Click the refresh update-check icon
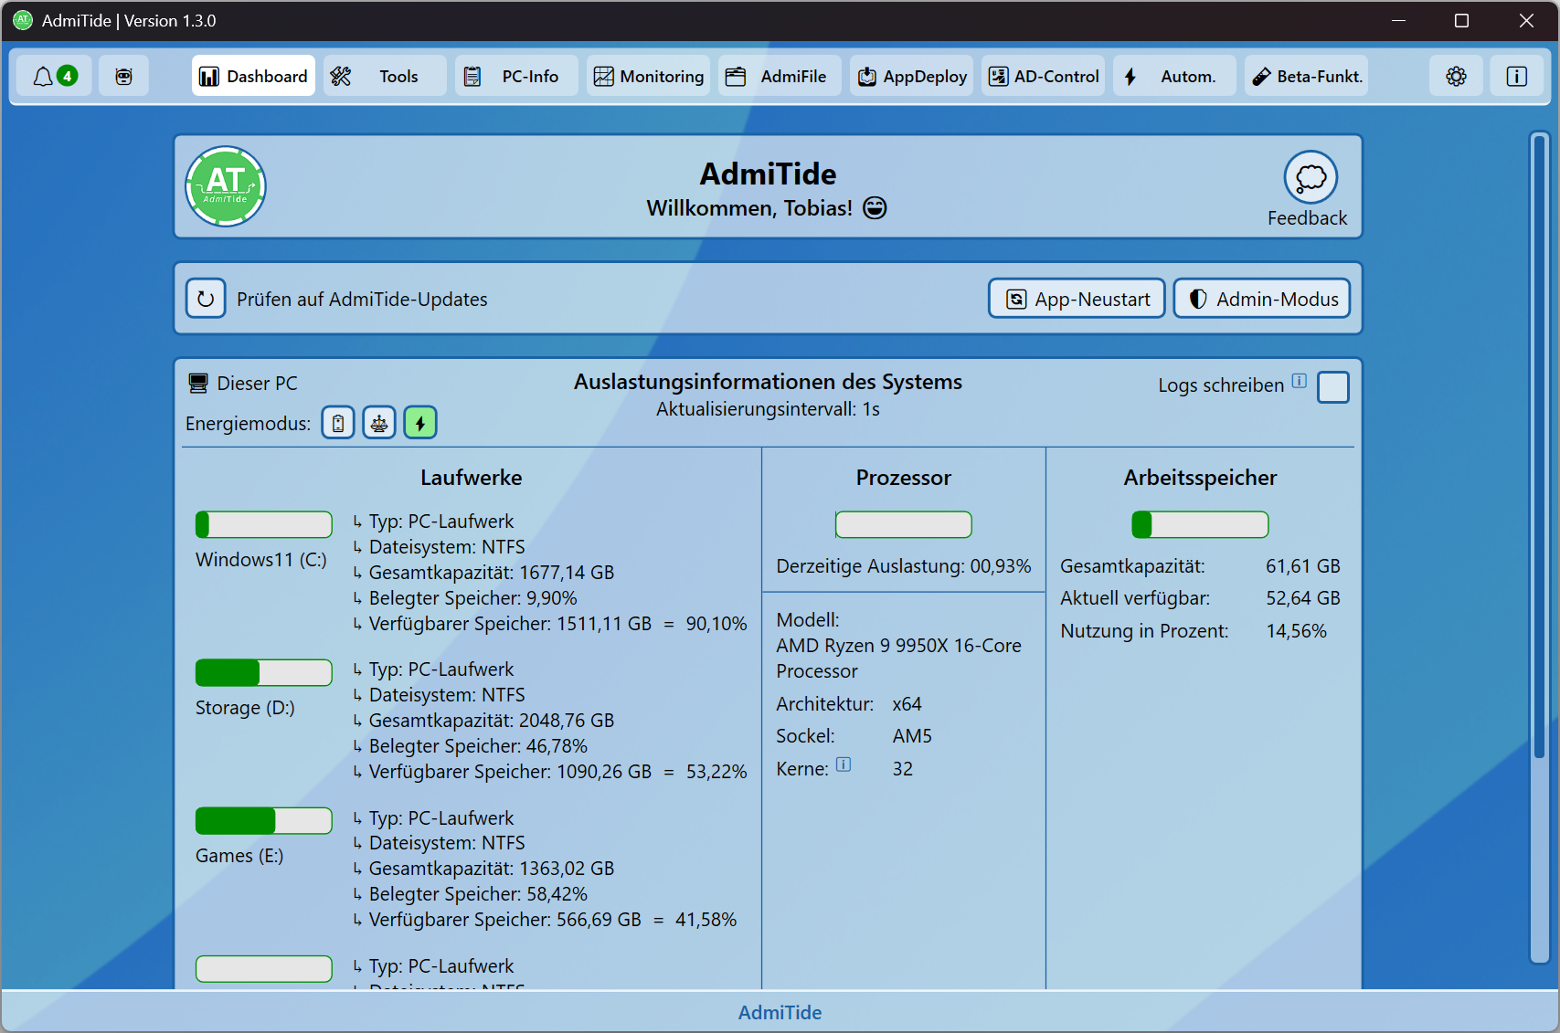The height and width of the screenshot is (1033, 1560). (x=206, y=299)
